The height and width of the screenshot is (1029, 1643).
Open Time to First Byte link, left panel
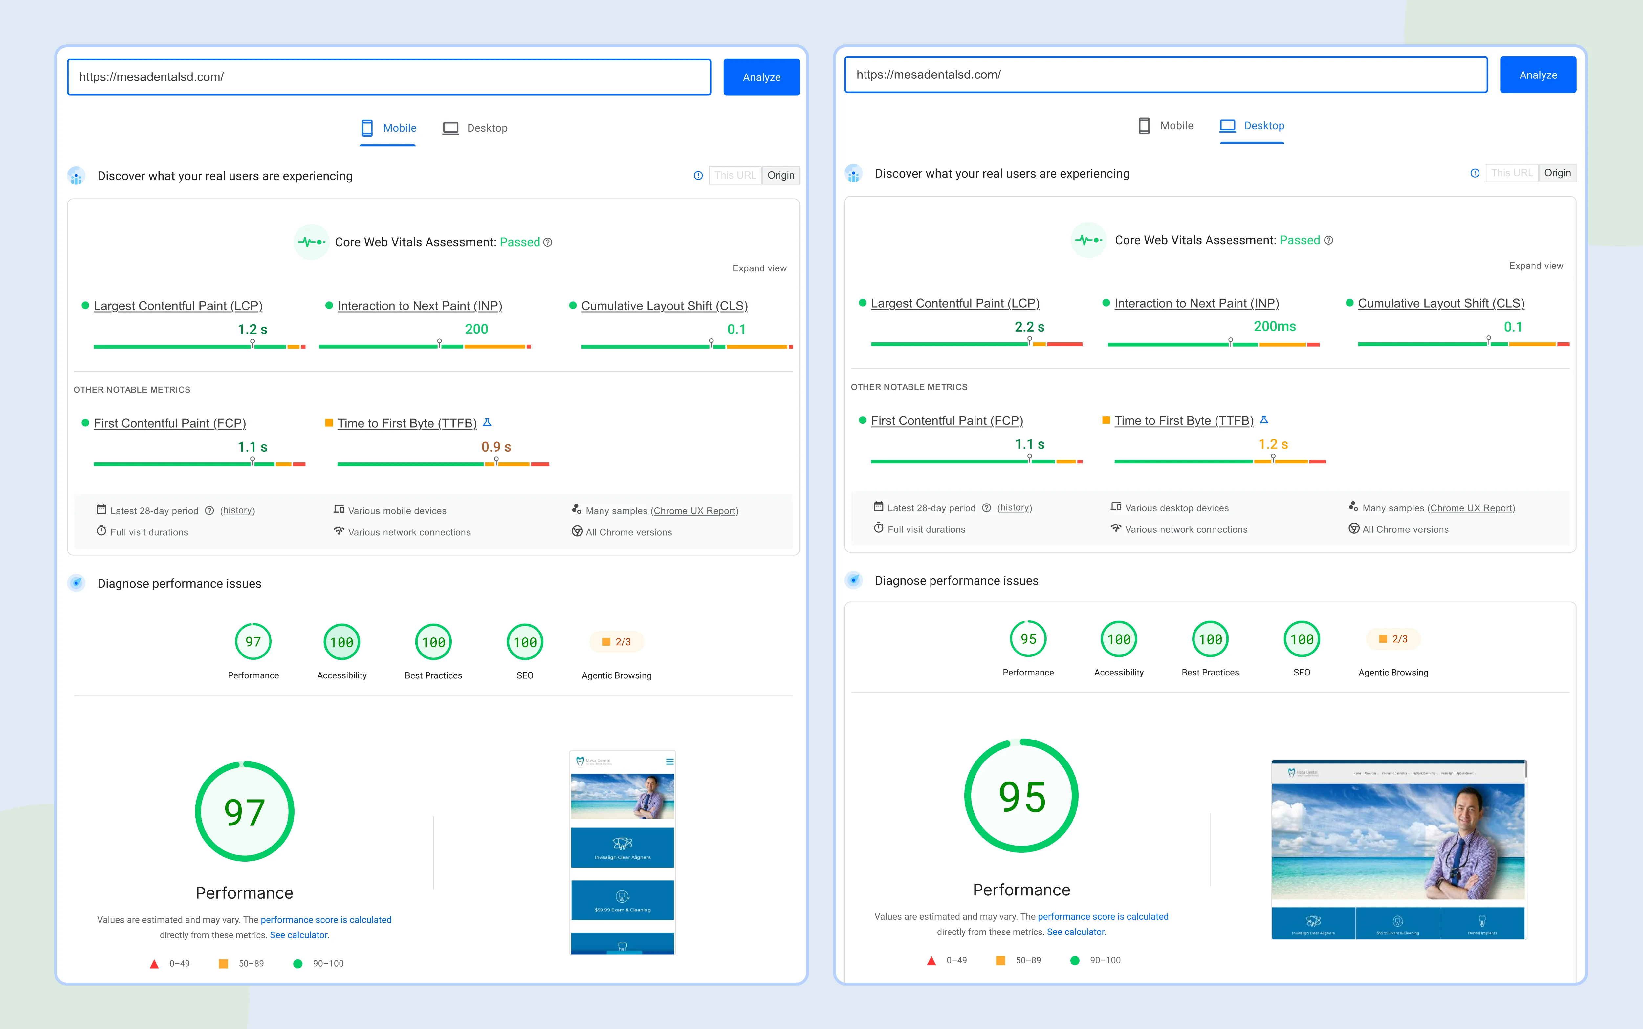tap(407, 423)
